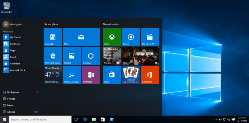Open Task View on the taskbar

coord(76,119)
